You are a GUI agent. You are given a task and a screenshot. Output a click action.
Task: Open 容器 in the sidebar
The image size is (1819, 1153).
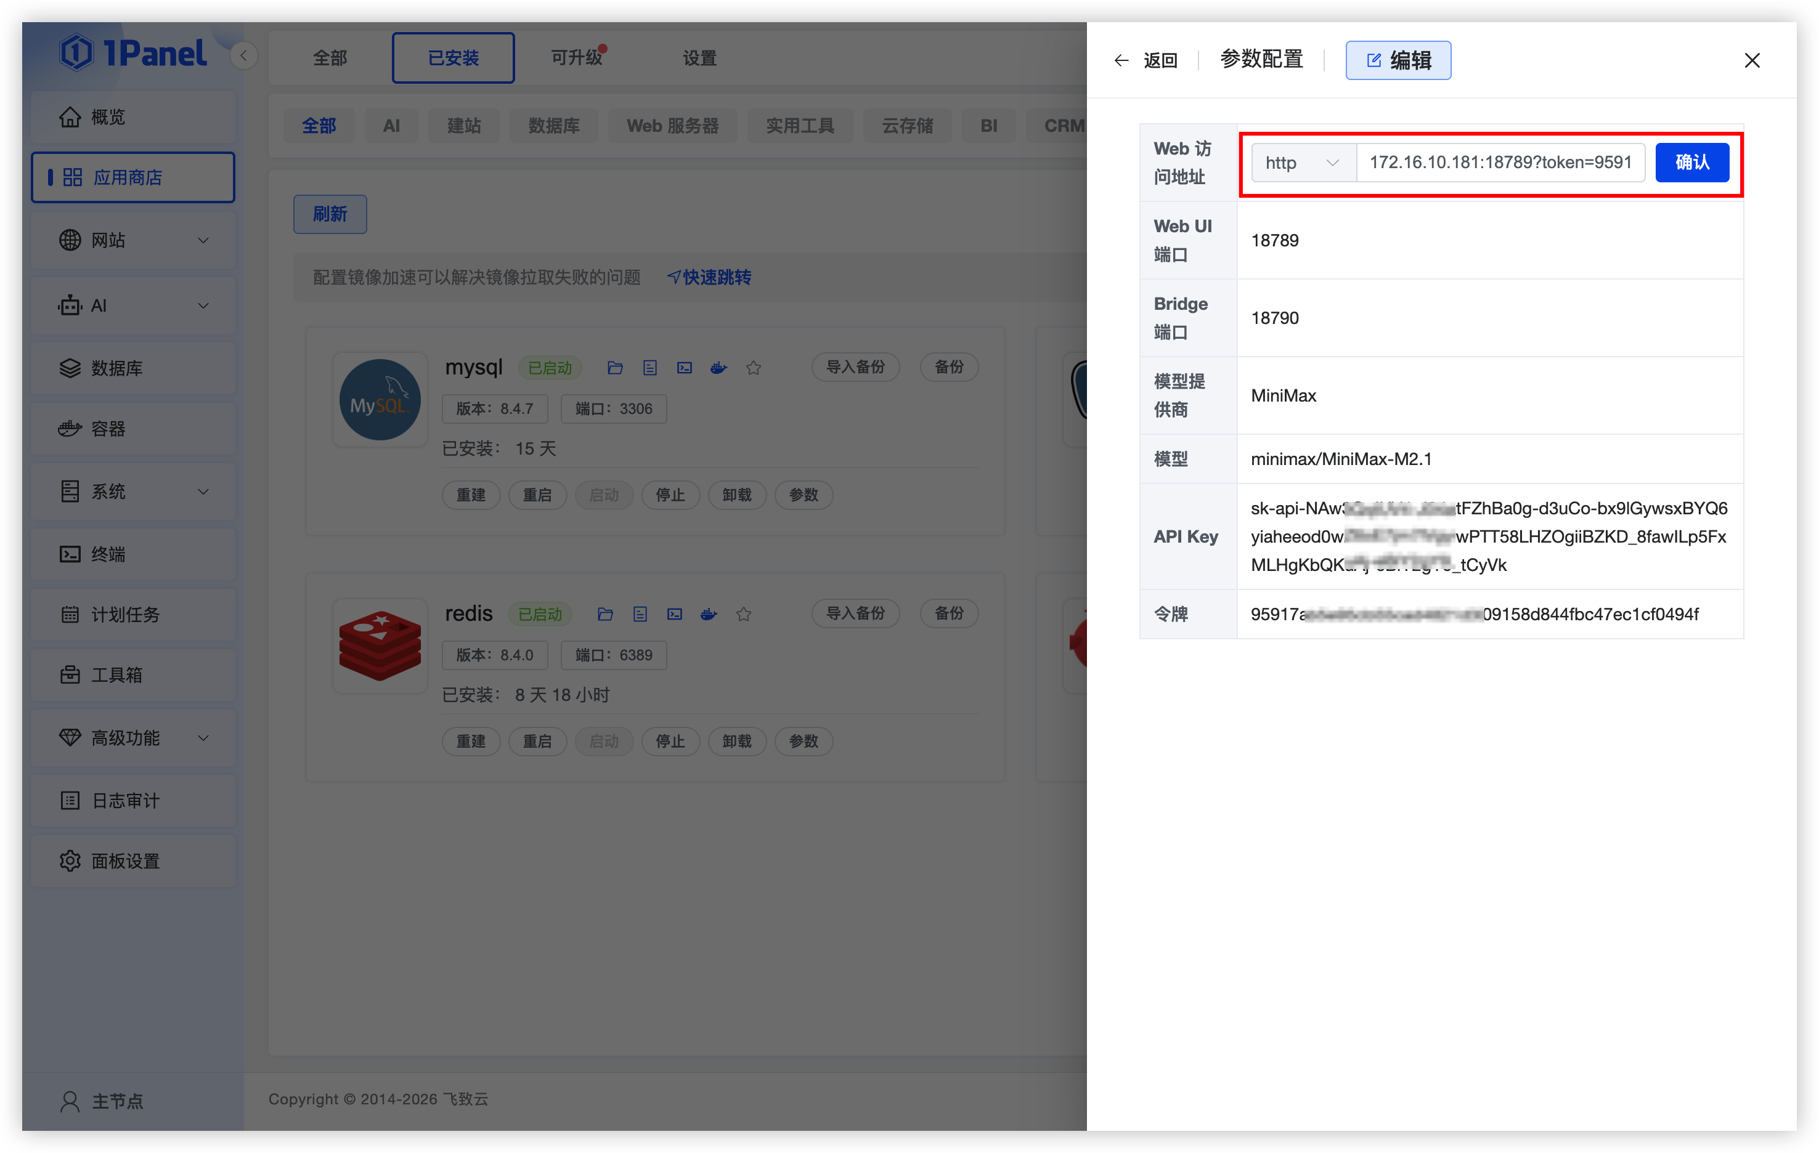[x=133, y=429]
